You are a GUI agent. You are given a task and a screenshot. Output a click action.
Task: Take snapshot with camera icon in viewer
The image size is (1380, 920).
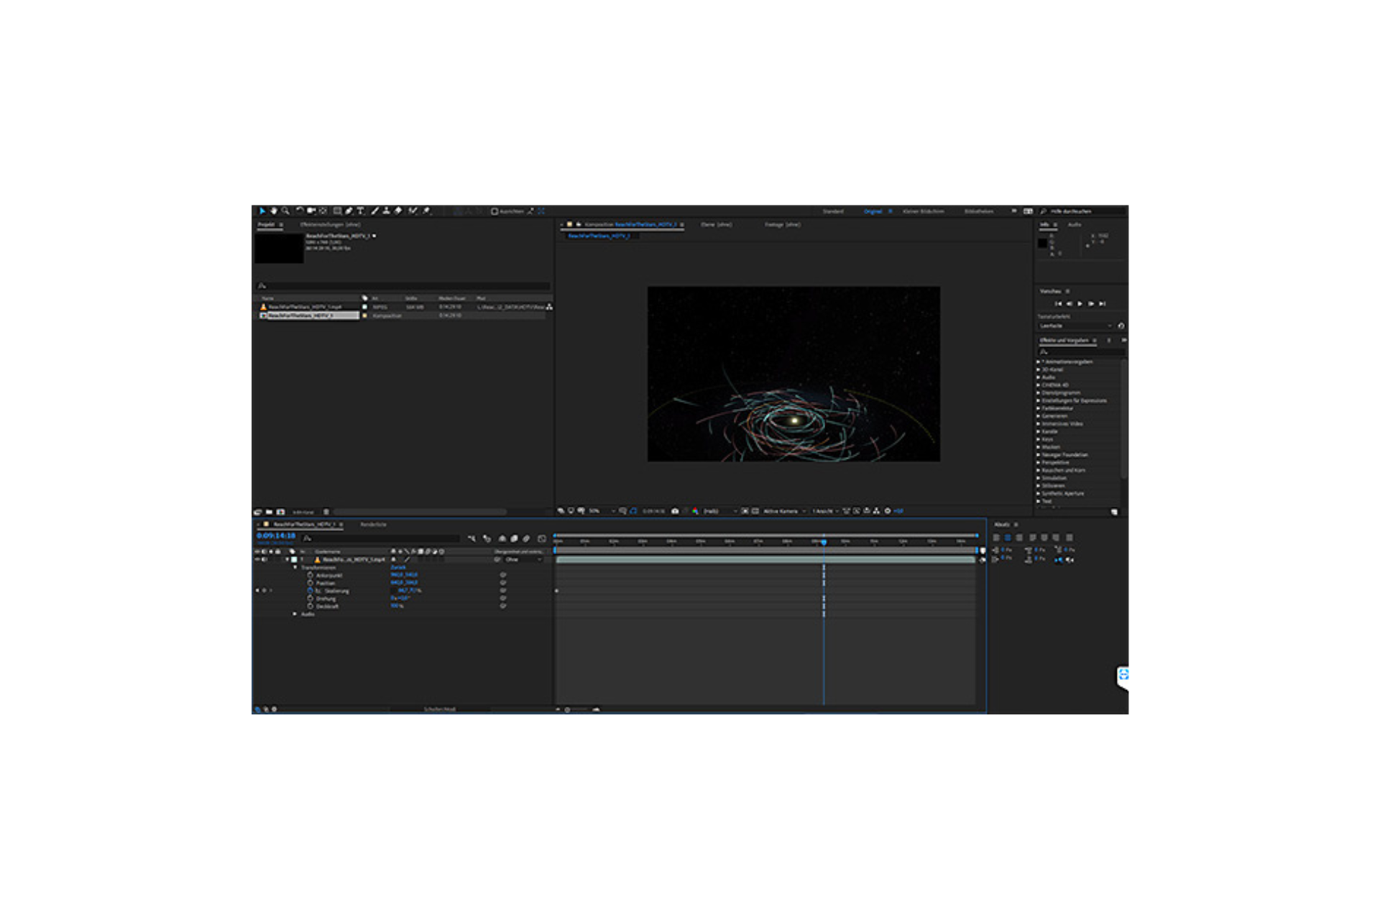pos(675,511)
